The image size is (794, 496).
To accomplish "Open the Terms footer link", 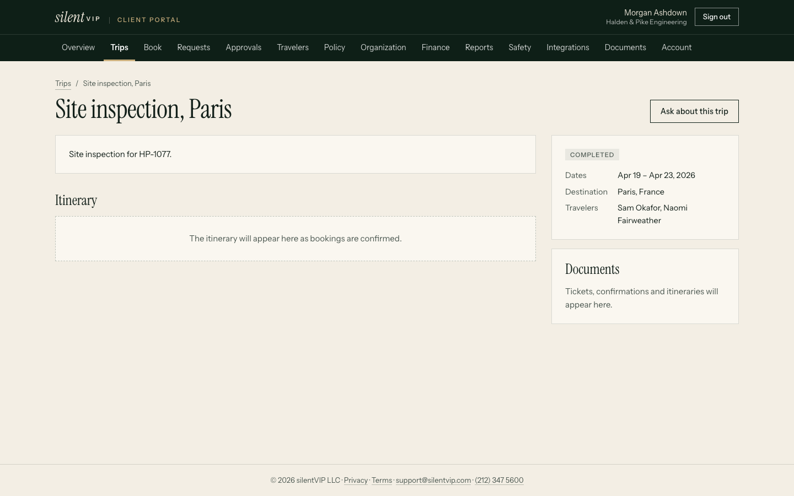I will tap(382, 481).
